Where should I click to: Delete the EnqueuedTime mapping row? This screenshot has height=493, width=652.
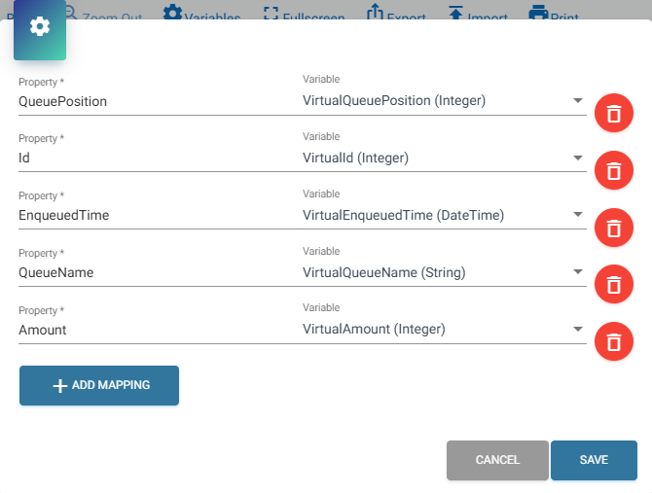[x=613, y=229]
